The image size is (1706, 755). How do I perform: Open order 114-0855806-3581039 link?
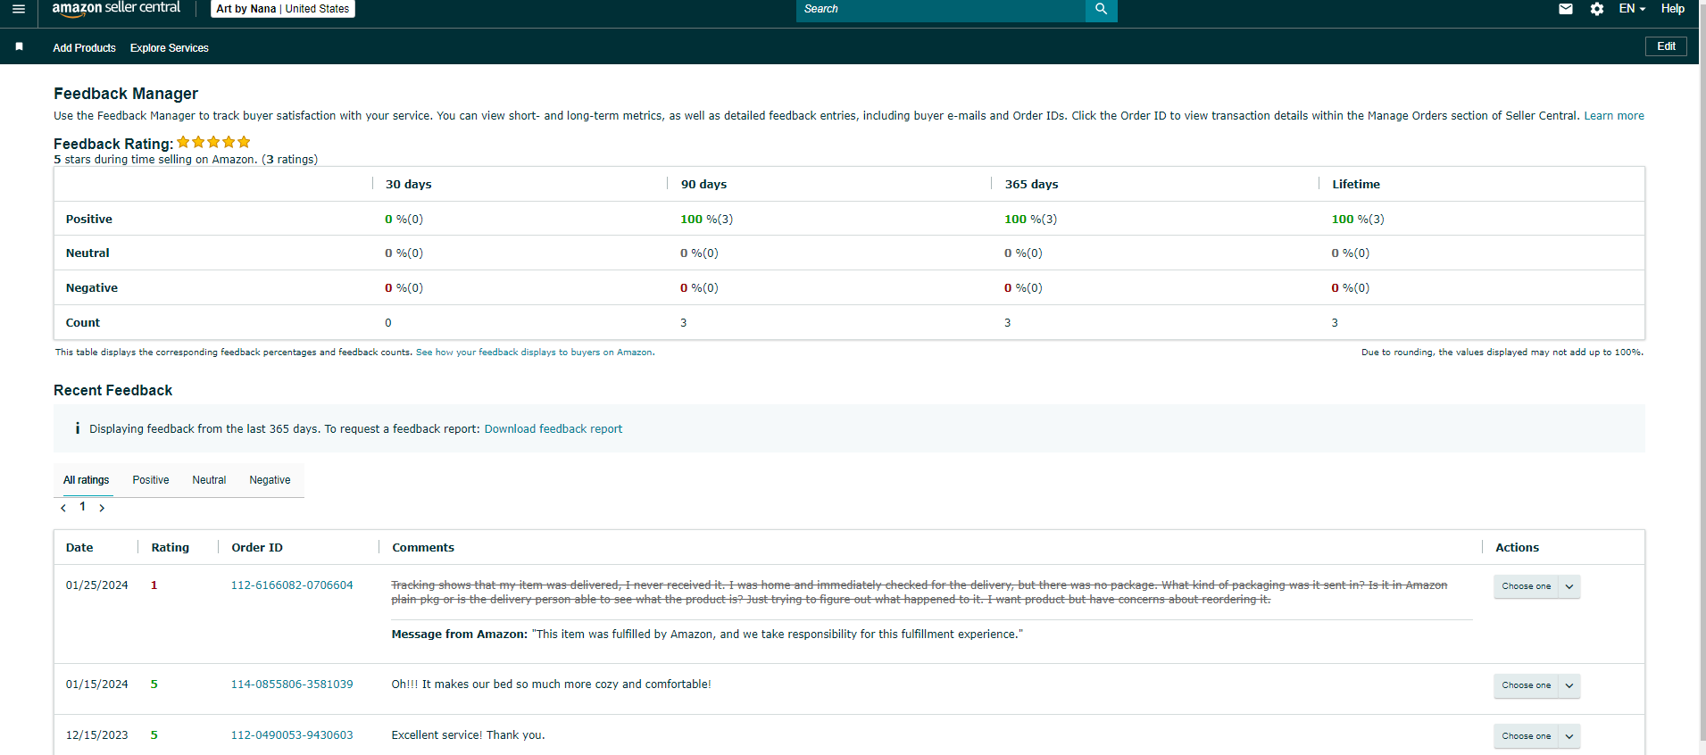point(292,684)
